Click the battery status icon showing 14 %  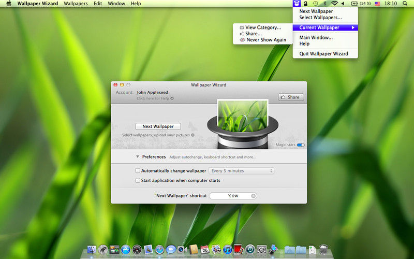[361, 4]
